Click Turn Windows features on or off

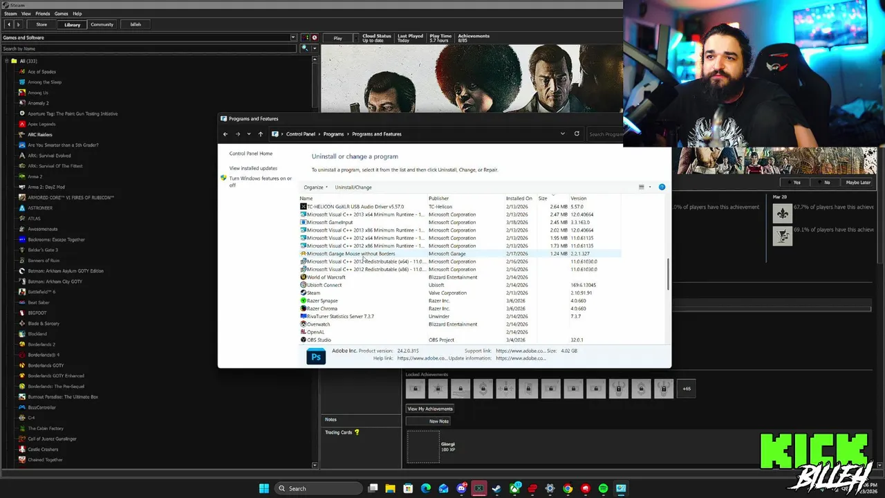pos(261,181)
